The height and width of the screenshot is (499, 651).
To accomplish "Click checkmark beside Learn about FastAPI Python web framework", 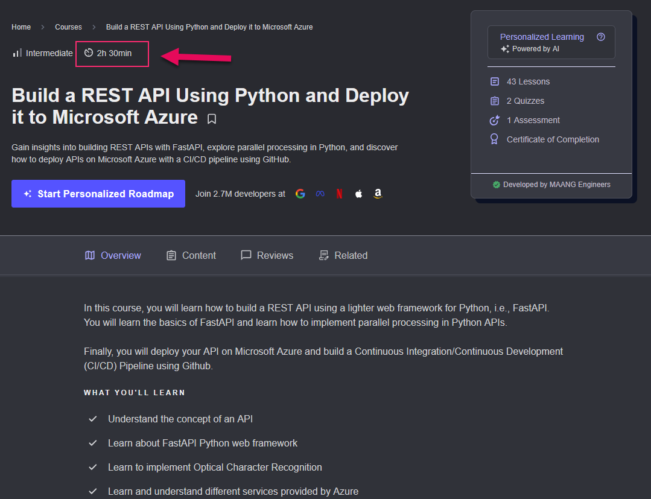I will point(92,443).
